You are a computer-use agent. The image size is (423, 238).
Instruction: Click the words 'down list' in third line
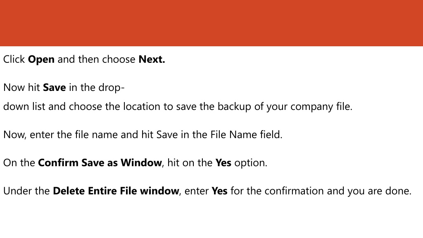point(24,107)
